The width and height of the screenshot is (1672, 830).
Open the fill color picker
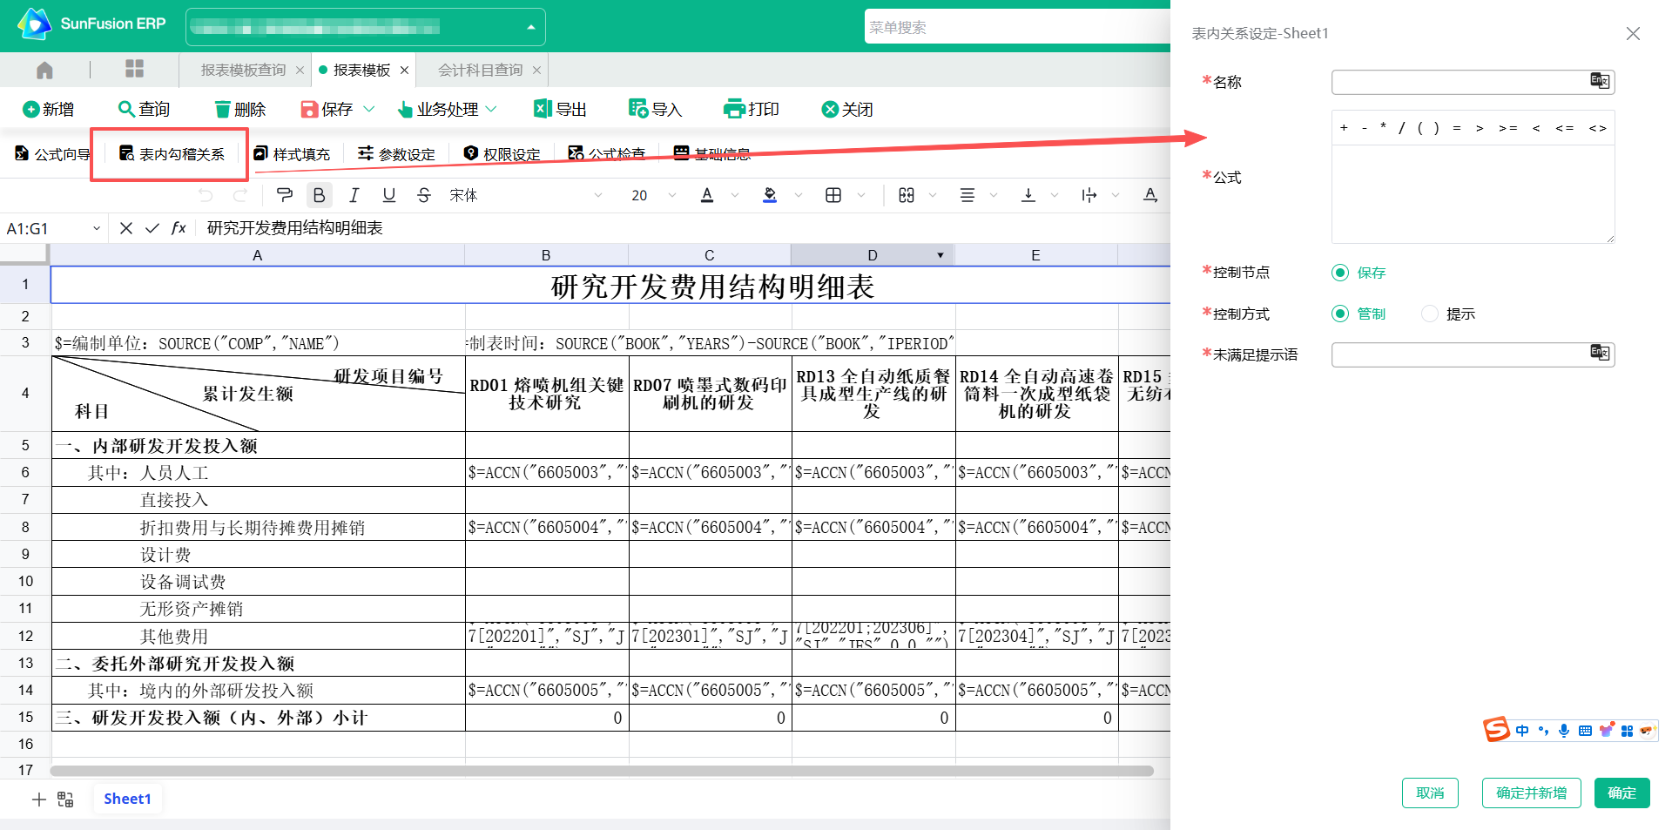(770, 195)
